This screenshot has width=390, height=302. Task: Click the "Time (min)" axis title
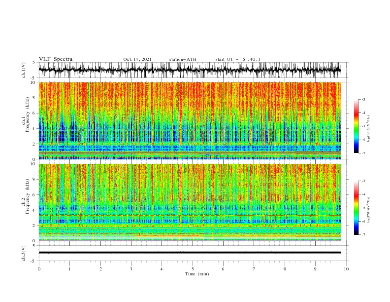tap(197, 274)
